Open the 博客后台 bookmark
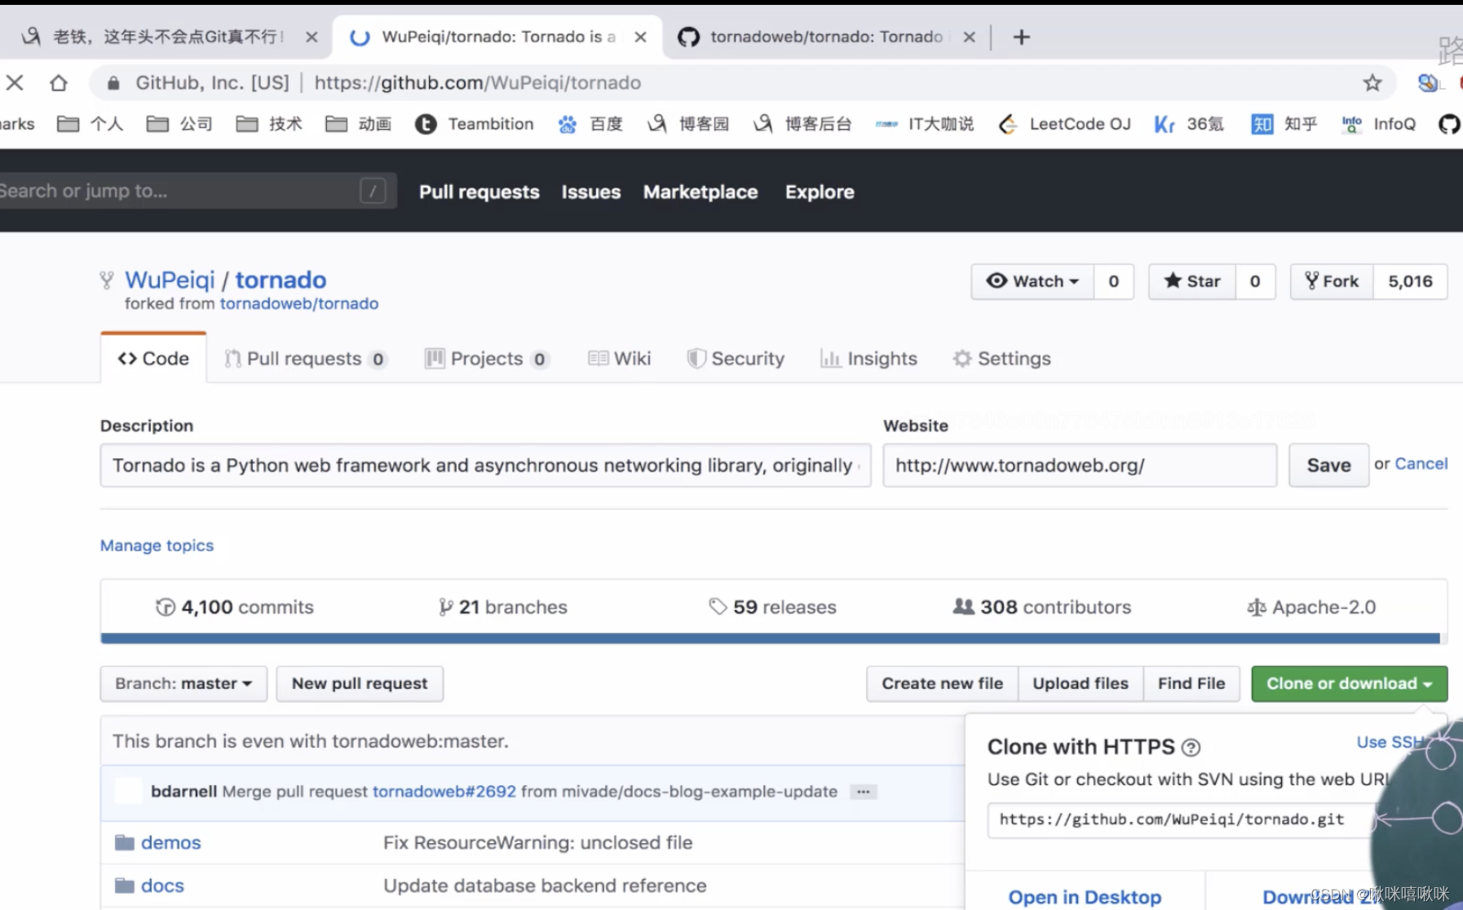1463x910 pixels. [x=803, y=124]
